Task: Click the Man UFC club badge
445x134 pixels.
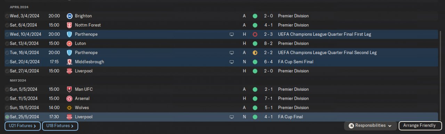Action: click(69, 89)
